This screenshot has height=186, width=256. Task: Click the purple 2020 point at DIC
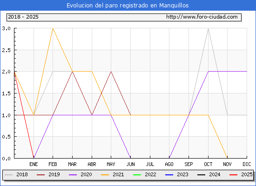[x=247, y=71]
